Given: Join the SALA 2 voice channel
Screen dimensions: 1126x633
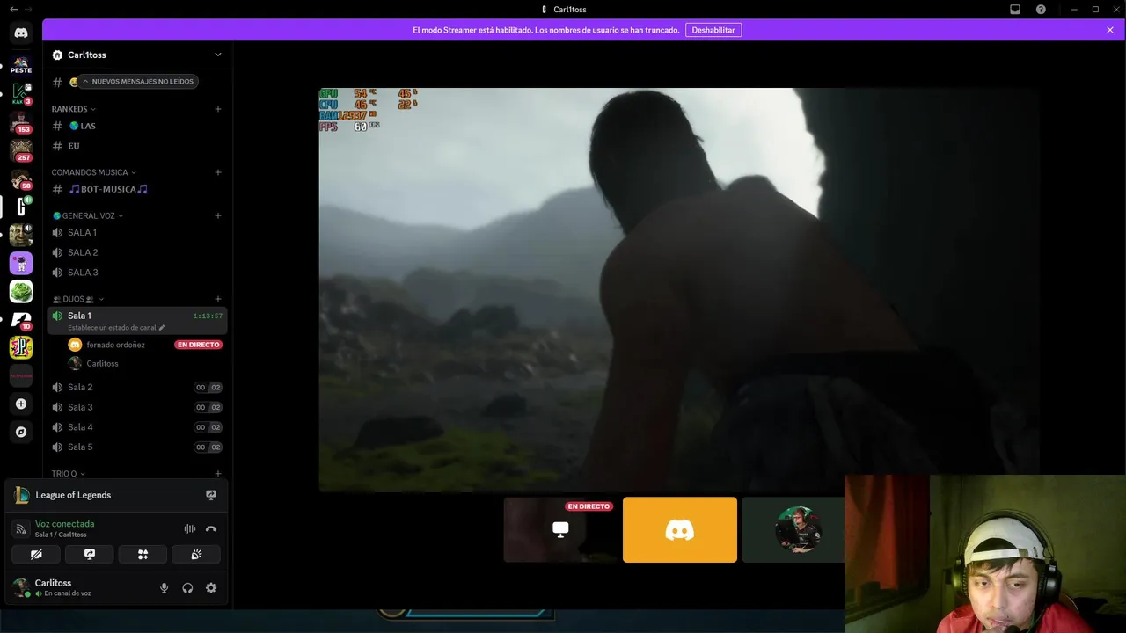Looking at the screenshot, I should click(137, 252).
